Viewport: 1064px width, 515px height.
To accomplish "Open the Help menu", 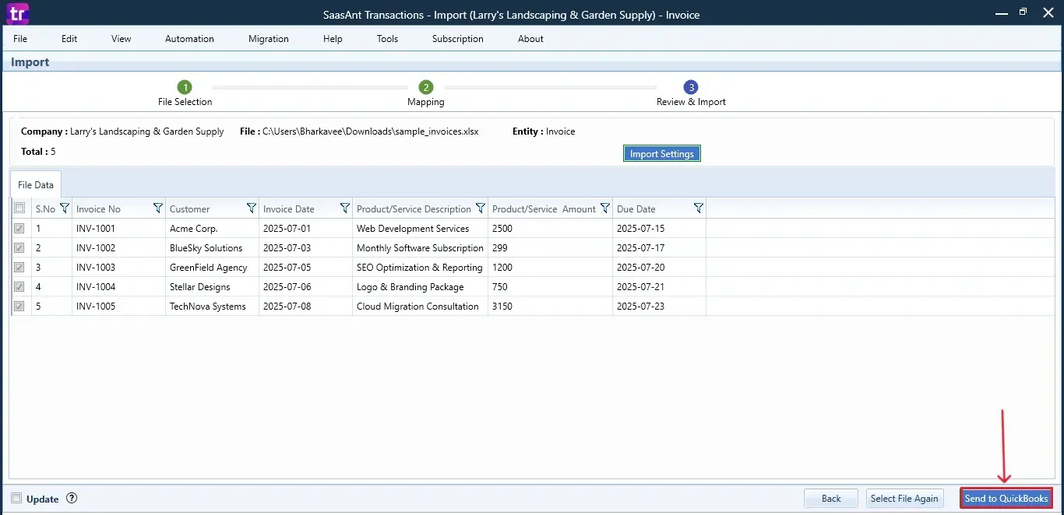I will click(333, 39).
